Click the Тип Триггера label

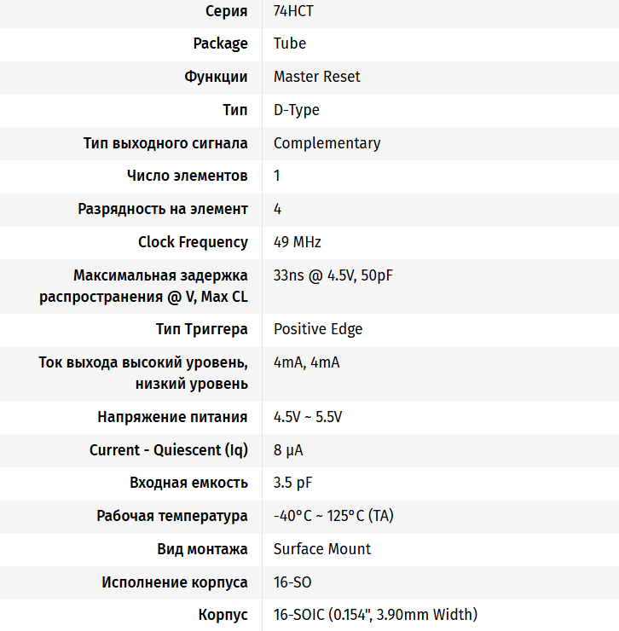(202, 329)
